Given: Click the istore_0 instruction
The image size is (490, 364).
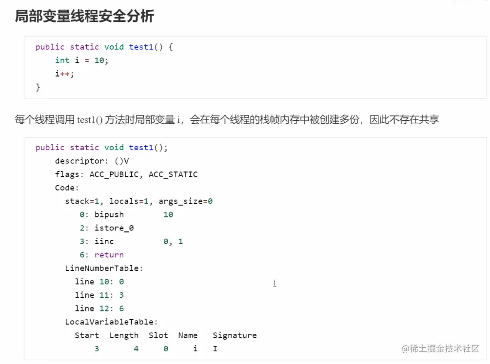Looking at the screenshot, I should tap(114, 228).
